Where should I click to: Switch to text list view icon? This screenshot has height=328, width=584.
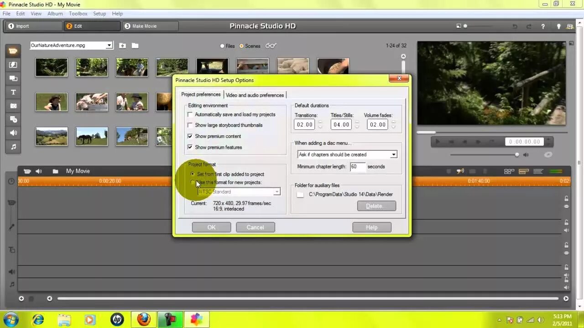[538, 171]
